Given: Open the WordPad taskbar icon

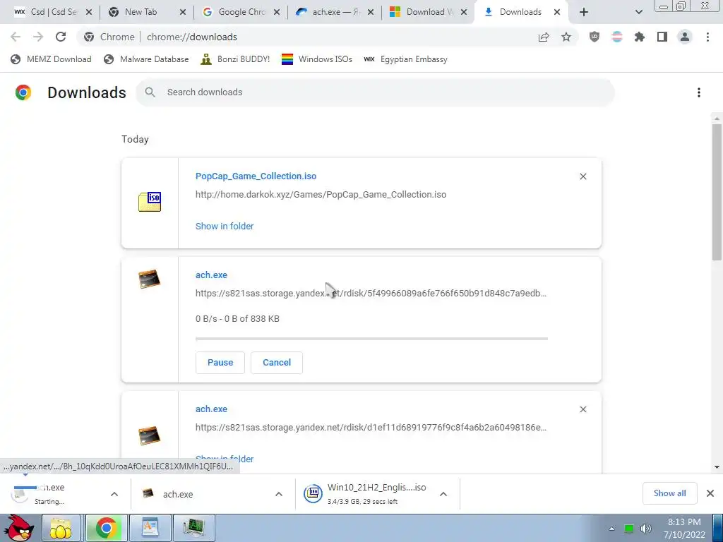Looking at the screenshot, I should click(x=150, y=528).
